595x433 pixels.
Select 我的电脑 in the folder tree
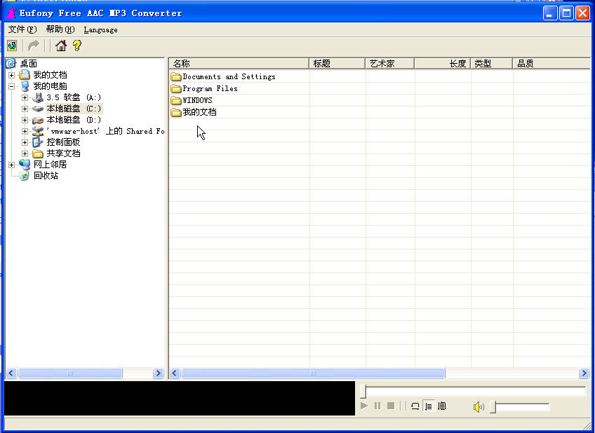(50, 86)
